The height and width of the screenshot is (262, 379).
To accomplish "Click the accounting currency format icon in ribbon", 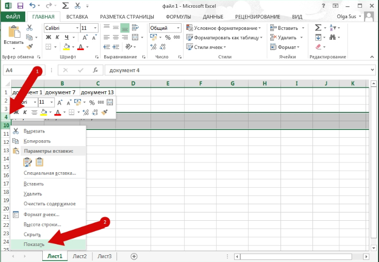I will coord(154,37).
